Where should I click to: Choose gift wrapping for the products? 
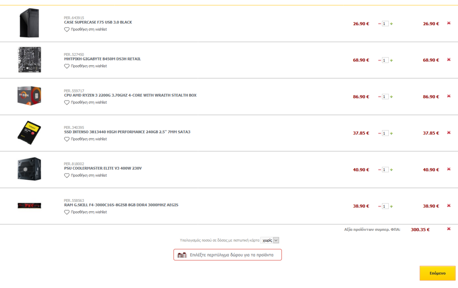click(x=228, y=255)
